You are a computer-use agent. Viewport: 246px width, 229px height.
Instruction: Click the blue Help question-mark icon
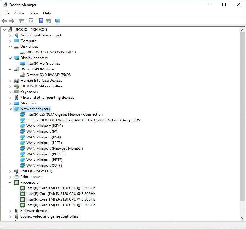point(41,21)
